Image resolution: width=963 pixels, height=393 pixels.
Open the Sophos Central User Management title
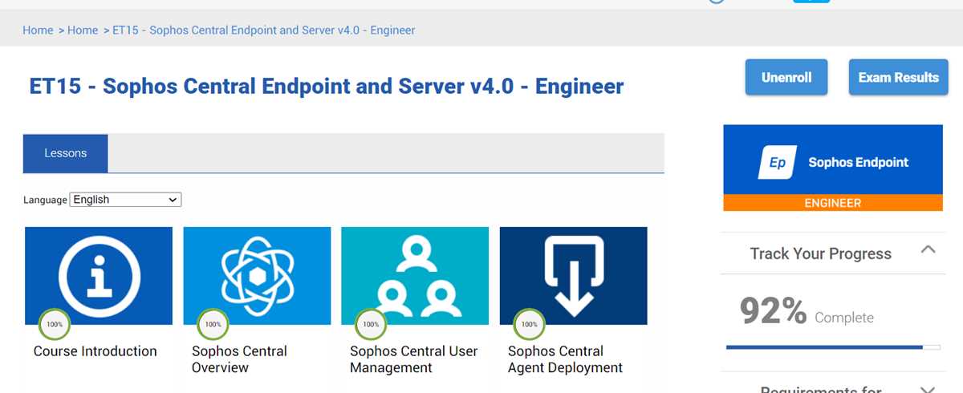coord(414,359)
